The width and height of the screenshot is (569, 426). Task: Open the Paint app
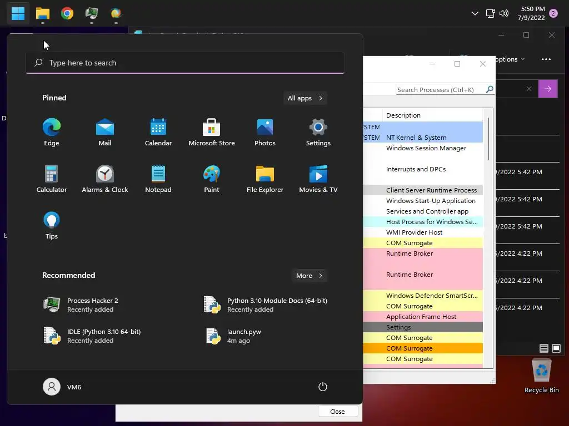click(212, 179)
